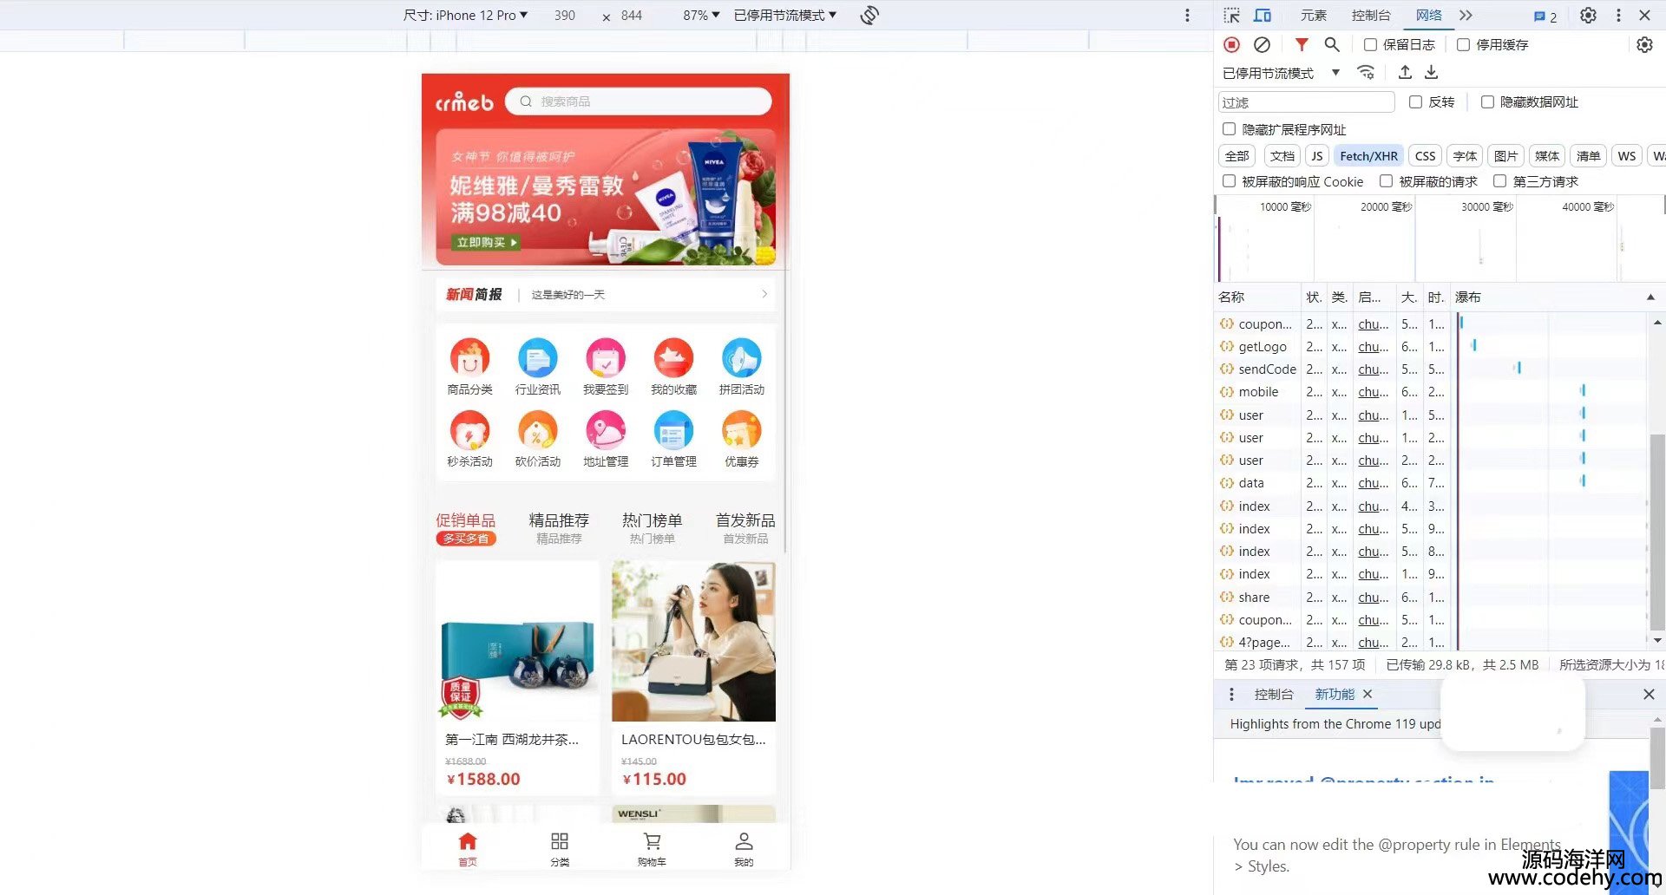Open the top toolbar 已停用节流模式 dropdown
The height and width of the screenshot is (895, 1666).
785,15
